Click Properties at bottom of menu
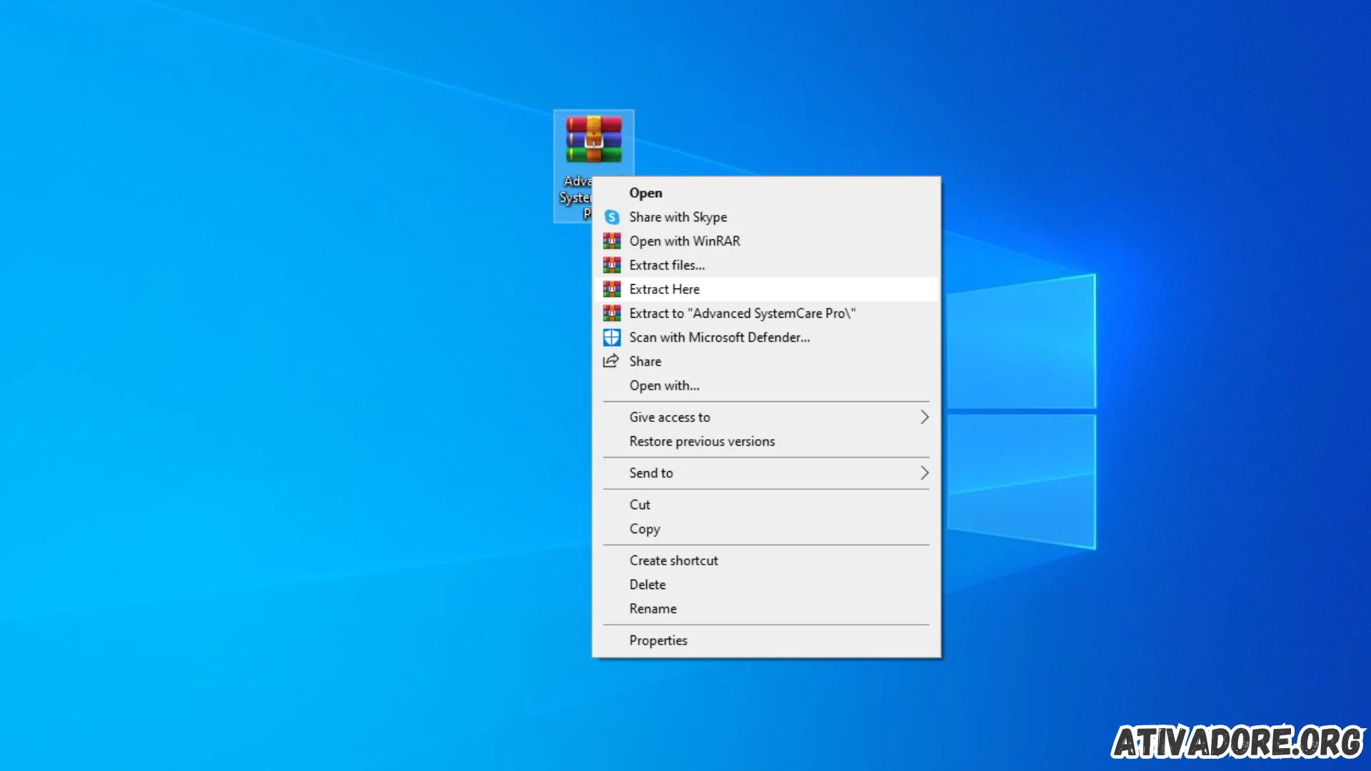Image resolution: width=1371 pixels, height=771 pixels. 658,639
